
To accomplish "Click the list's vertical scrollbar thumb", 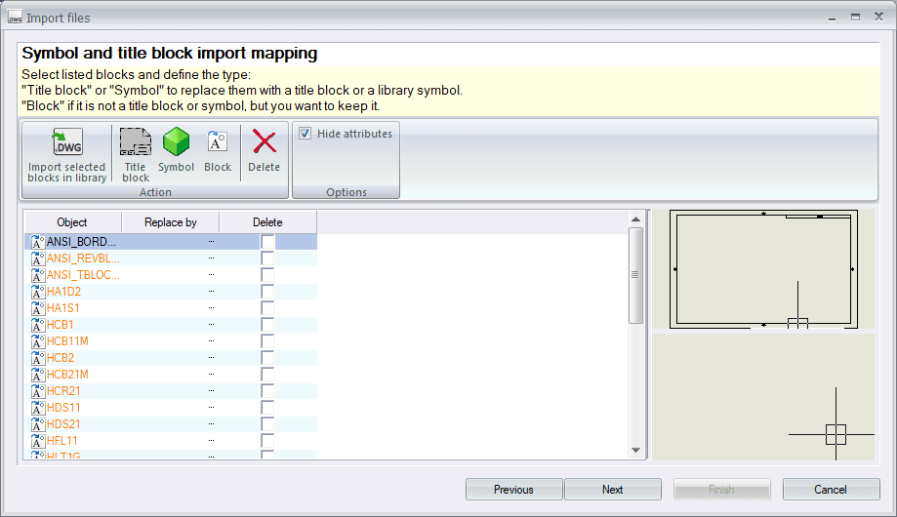I will (635, 275).
